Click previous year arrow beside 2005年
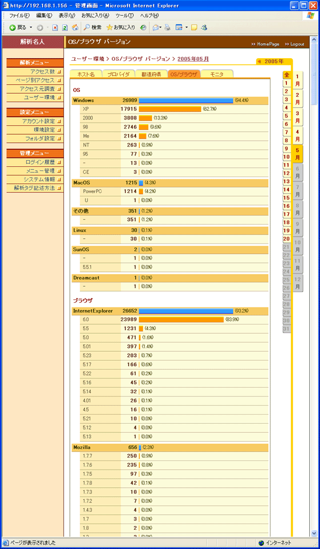Image resolution: width=320 pixels, height=549 pixels. point(259,61)
